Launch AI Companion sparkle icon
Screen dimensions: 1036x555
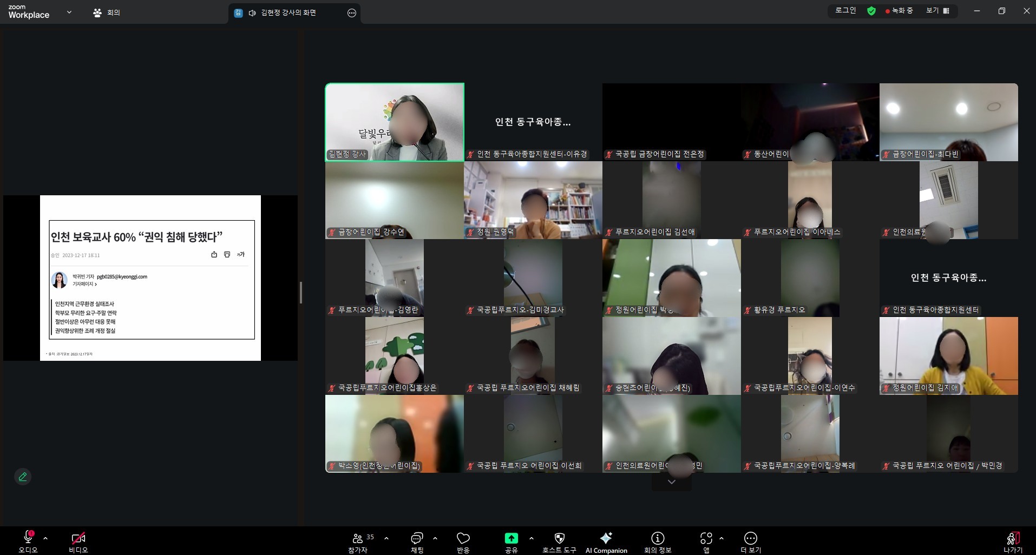(x=606, y=541)
